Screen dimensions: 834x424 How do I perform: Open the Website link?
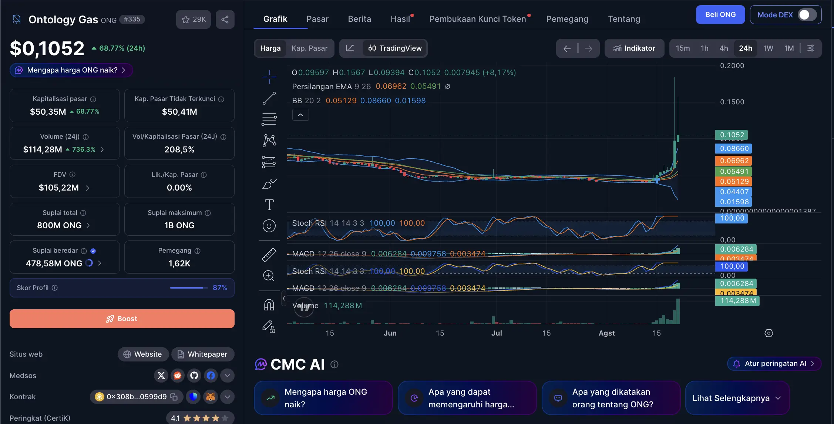click(x=143, y=354)
